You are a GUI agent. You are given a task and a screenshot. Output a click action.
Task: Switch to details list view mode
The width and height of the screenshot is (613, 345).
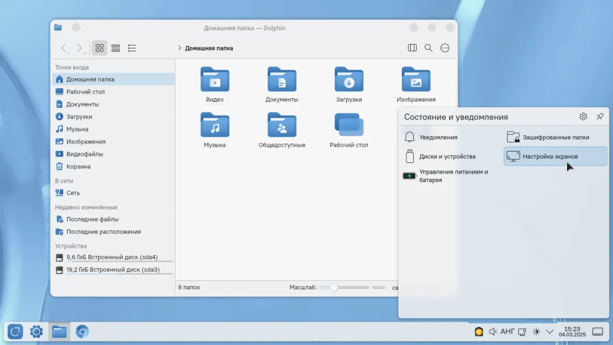(x=132, y=48)
